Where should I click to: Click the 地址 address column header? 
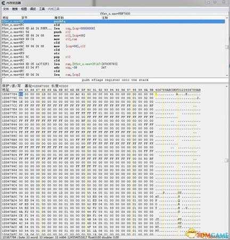[x=5, y=18]
